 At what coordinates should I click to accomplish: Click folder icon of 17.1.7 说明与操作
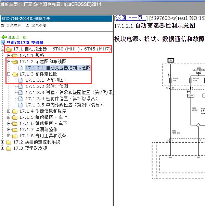point(15,130)
